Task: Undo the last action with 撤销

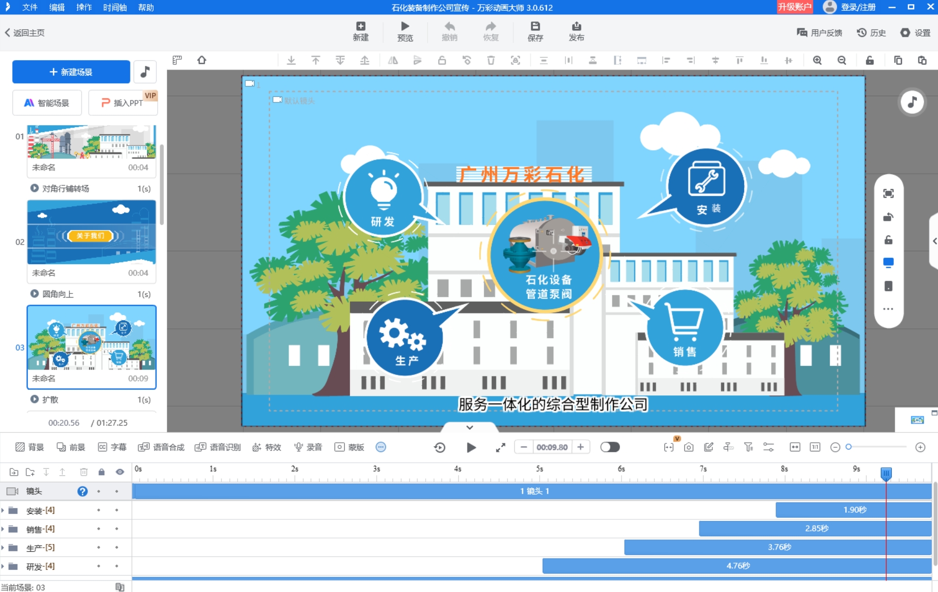Action: (449, 31)
